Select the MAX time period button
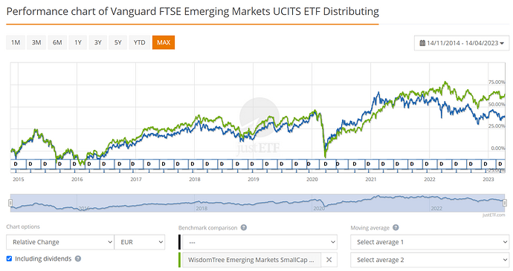Viewport: 513px width, 271px height. [x=164, y=42]
